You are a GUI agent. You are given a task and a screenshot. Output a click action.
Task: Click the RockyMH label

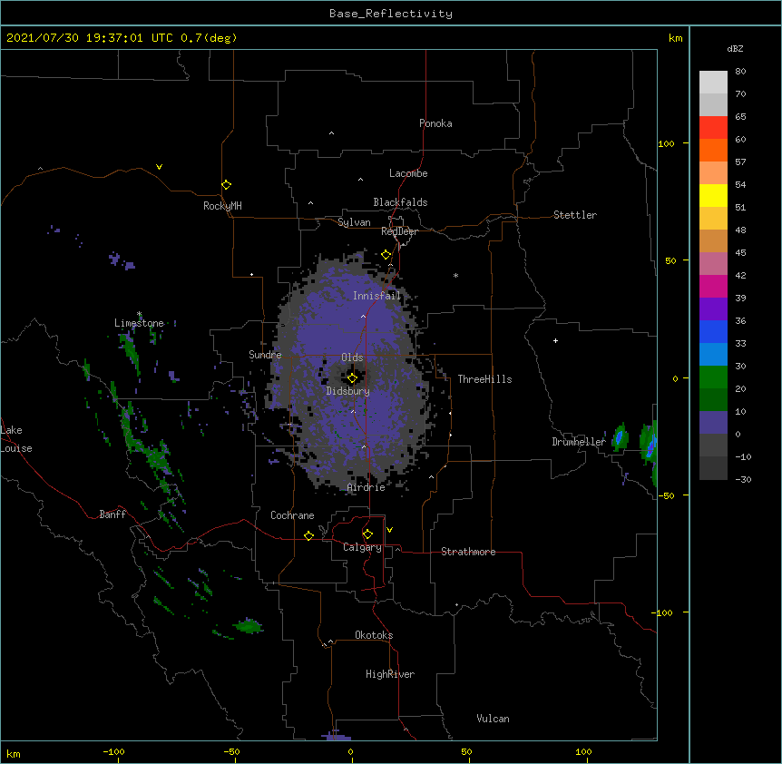(222, 206)
